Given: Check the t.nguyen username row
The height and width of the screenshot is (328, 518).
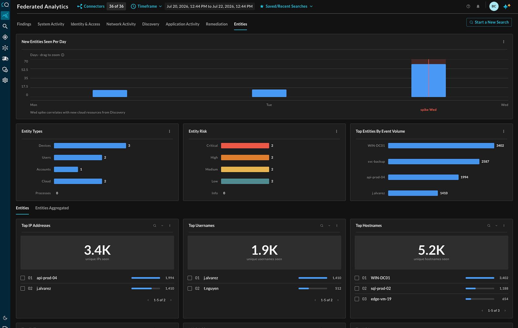Looking at the screenshot, I should click(190, 288).
